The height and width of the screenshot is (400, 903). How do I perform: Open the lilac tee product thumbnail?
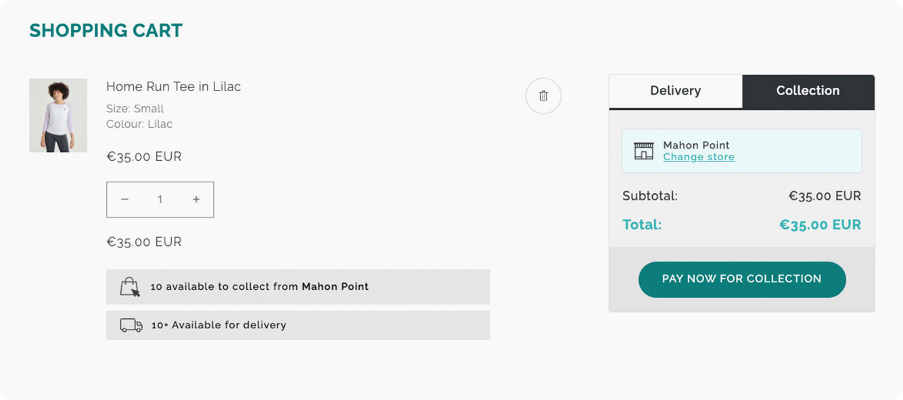pos(58,116)
